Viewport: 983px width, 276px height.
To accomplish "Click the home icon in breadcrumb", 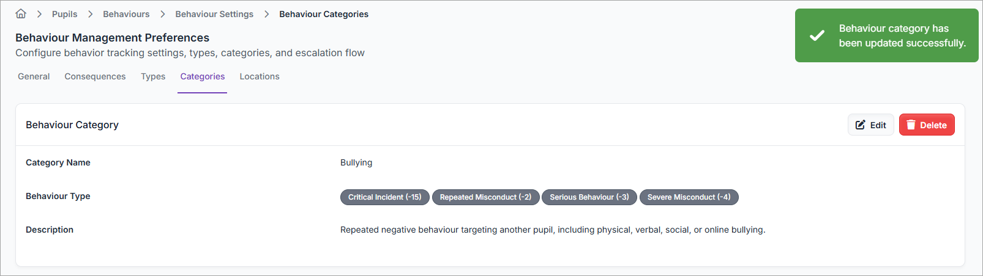I will [x=21, y=13].
